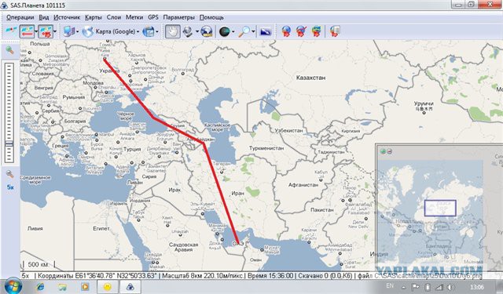Expand the dropdown arrow beside the distance tool

tap(36, 31)
